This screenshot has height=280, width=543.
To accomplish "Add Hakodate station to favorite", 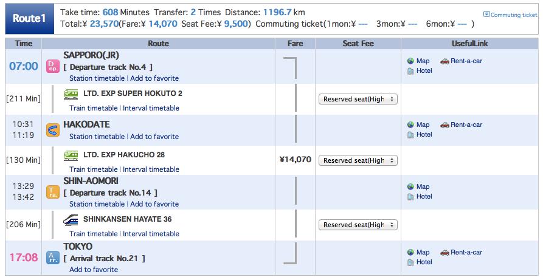I will coord(154,137).
